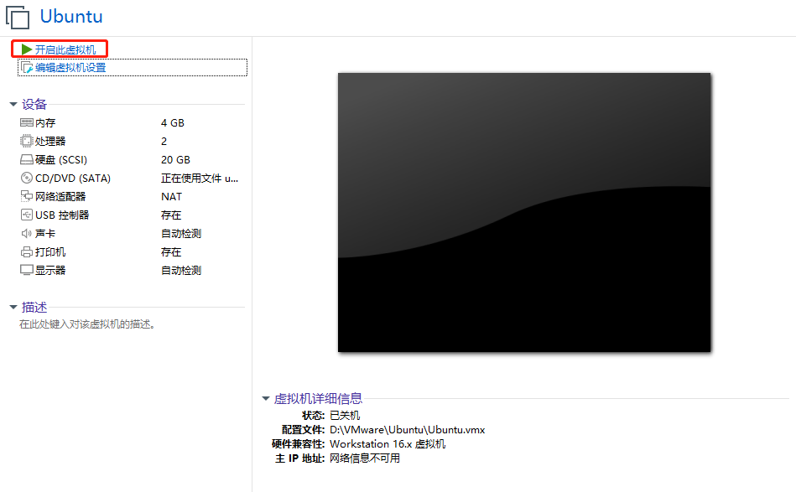Open the 硬盘 (SCSI) device entry
The image size is (796, 492).
pos(61,160)
